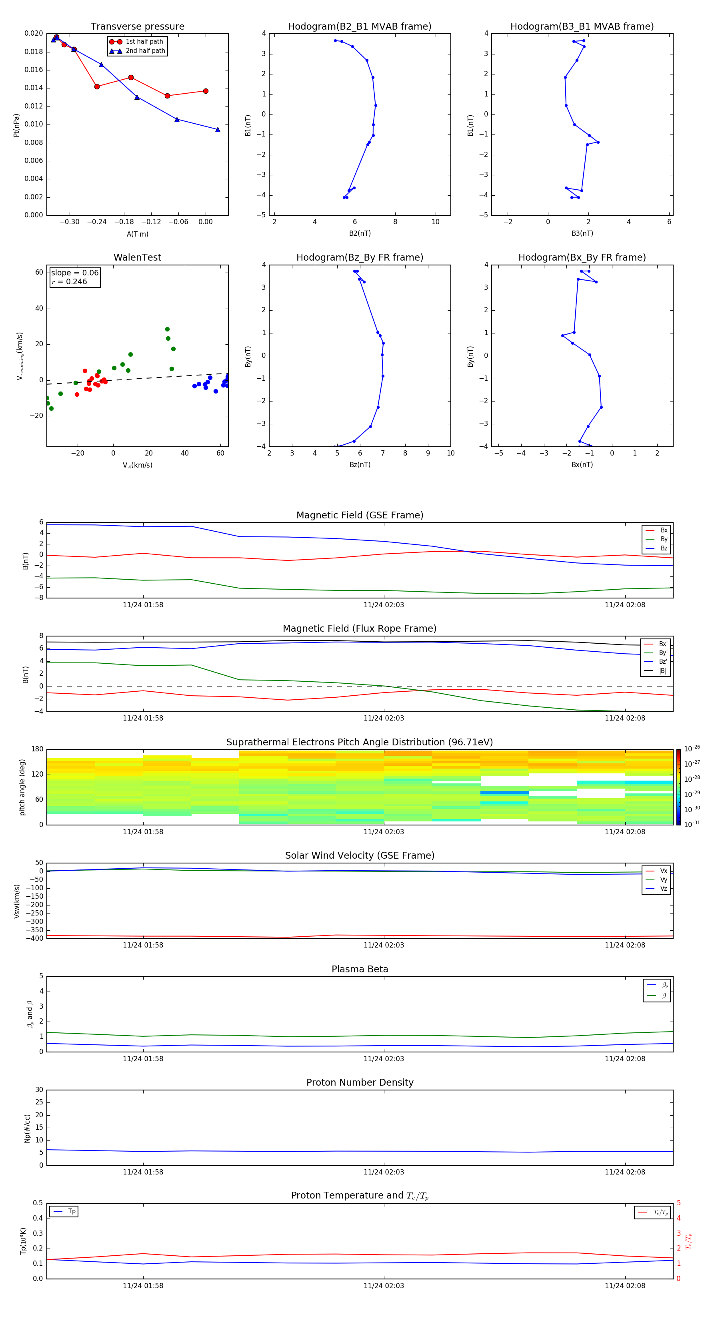The width and height of the screenshot is (720, 1321).
Task: Click the 'Vz' entry in velocity legend
Action: (656, 889)
